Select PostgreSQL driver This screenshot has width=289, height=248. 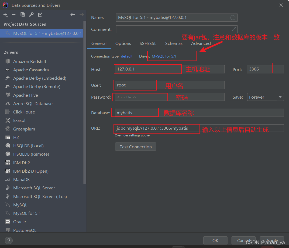(x=25, y=230)
